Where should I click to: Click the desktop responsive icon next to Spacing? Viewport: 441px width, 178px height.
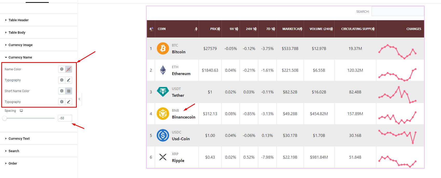point(21,110)
